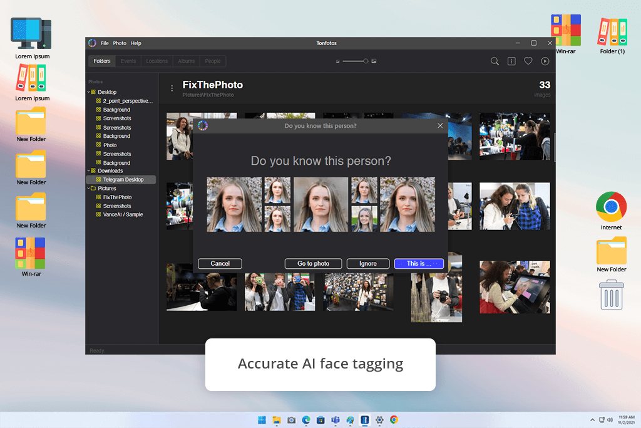Select FixThePhoto folder in tree
Viewport: 641px width, 428px height.
point(114,197)
